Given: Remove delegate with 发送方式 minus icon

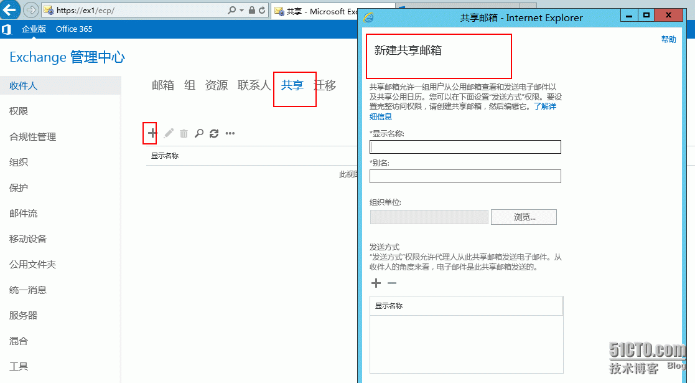Looking at the screenshot, I should coord(392,283).
